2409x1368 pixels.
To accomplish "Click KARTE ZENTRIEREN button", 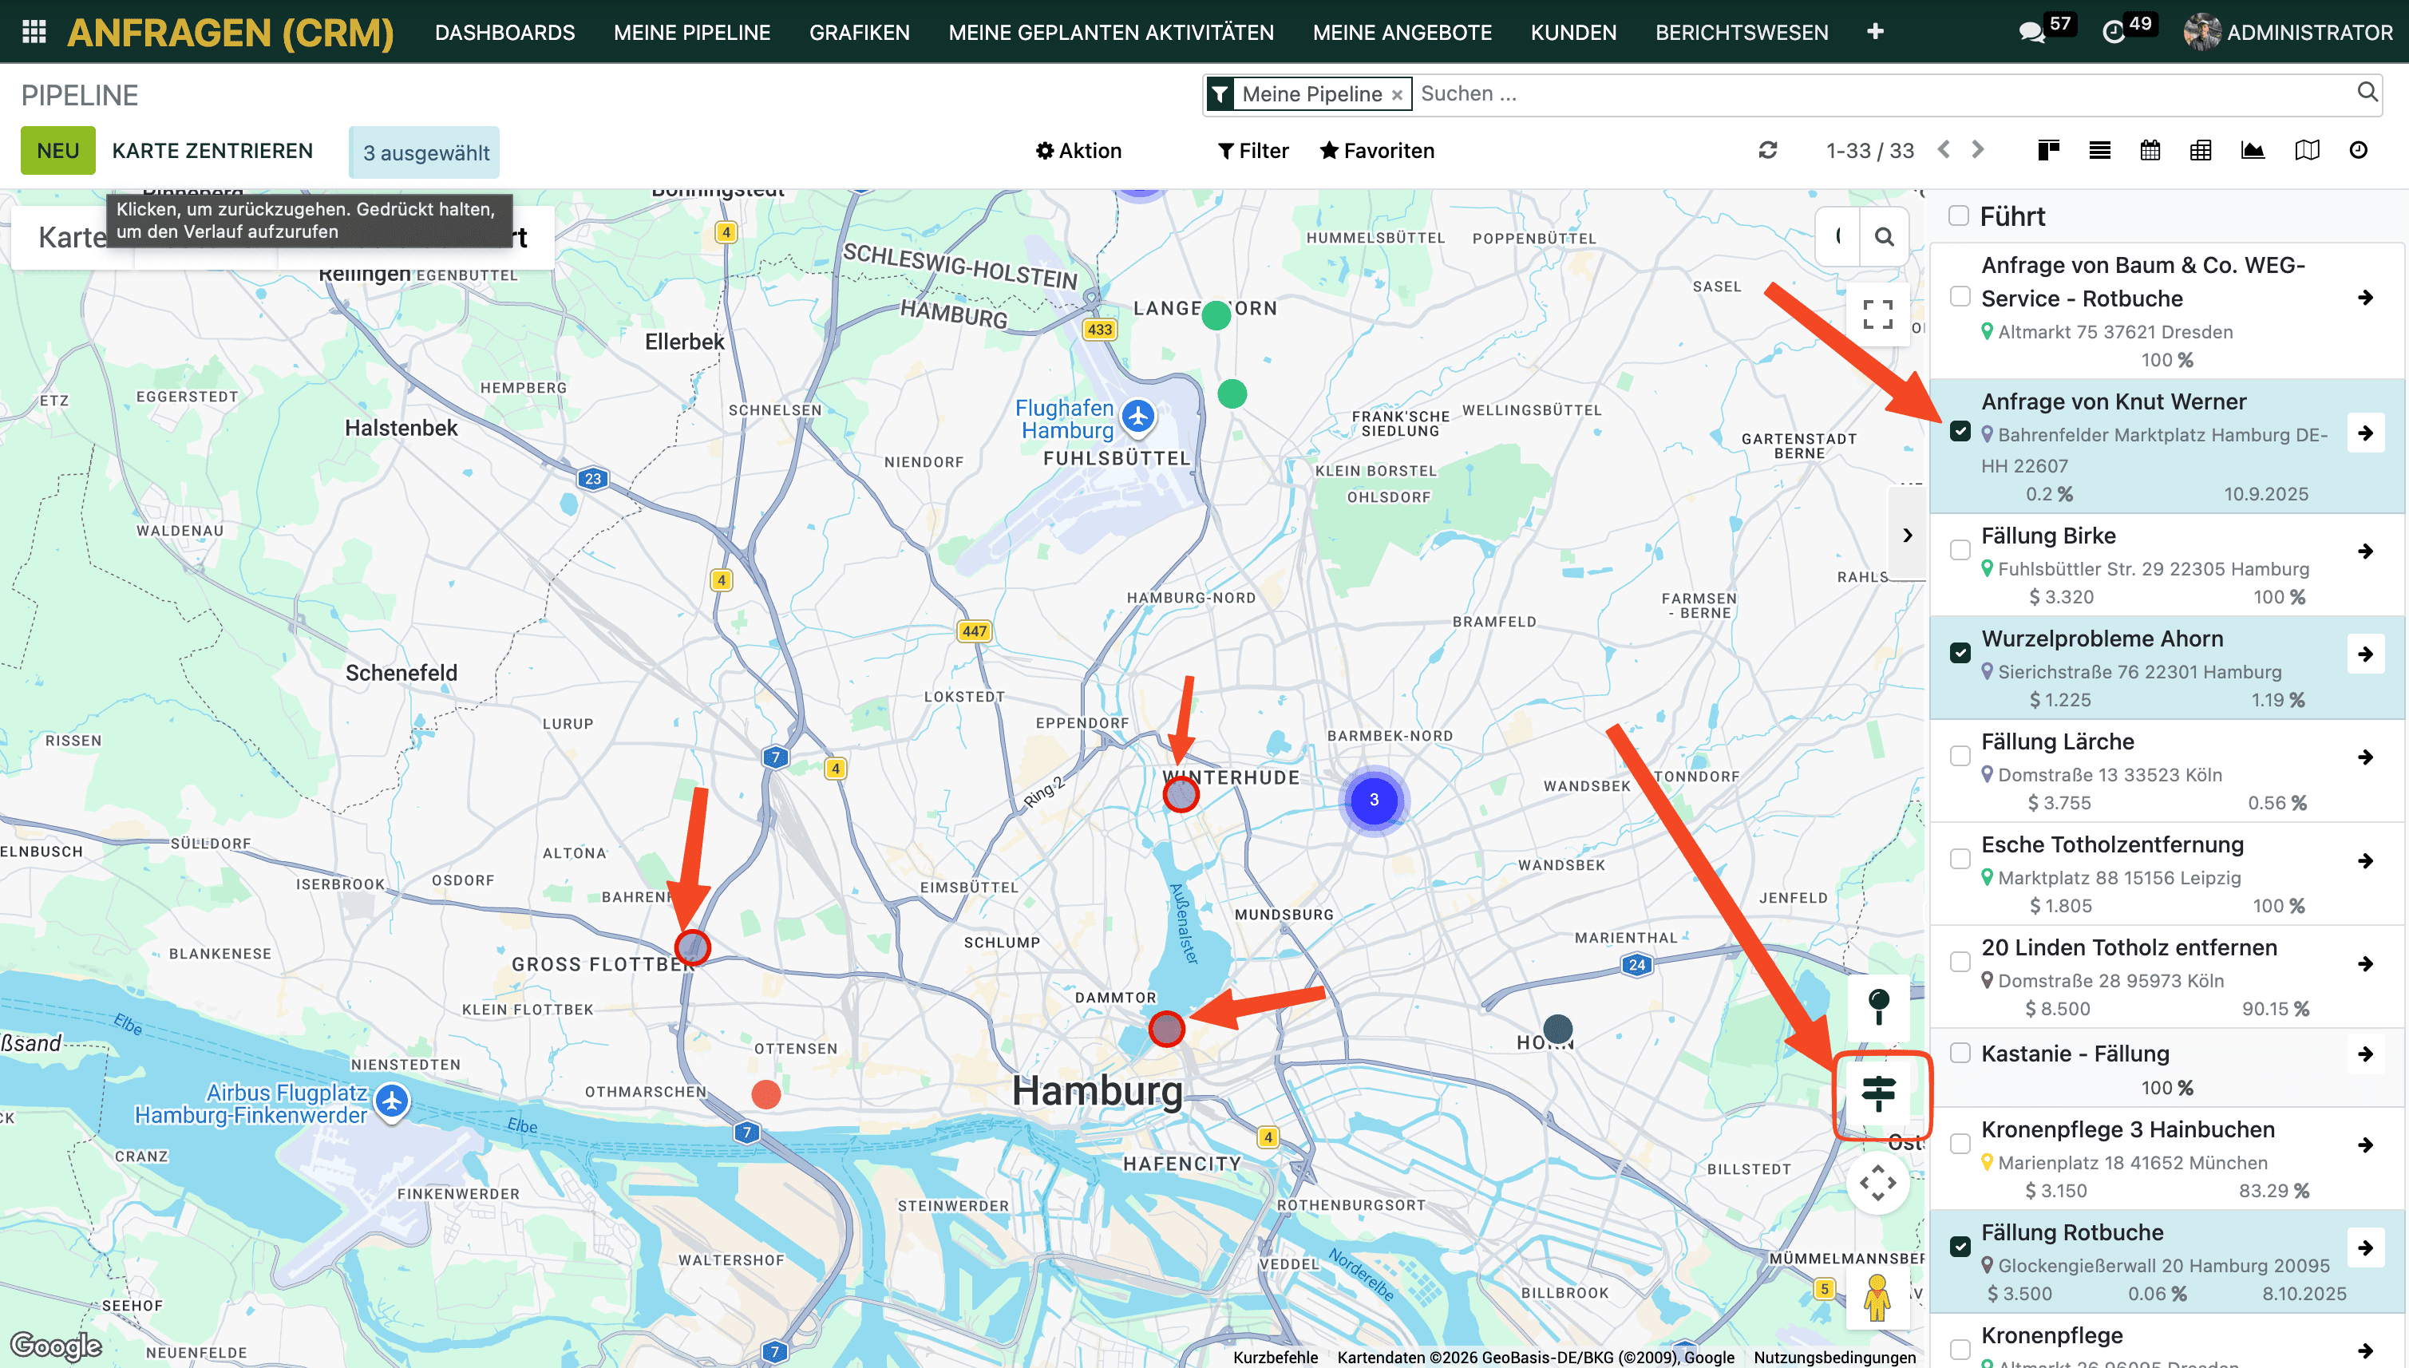I will (212, 152).
